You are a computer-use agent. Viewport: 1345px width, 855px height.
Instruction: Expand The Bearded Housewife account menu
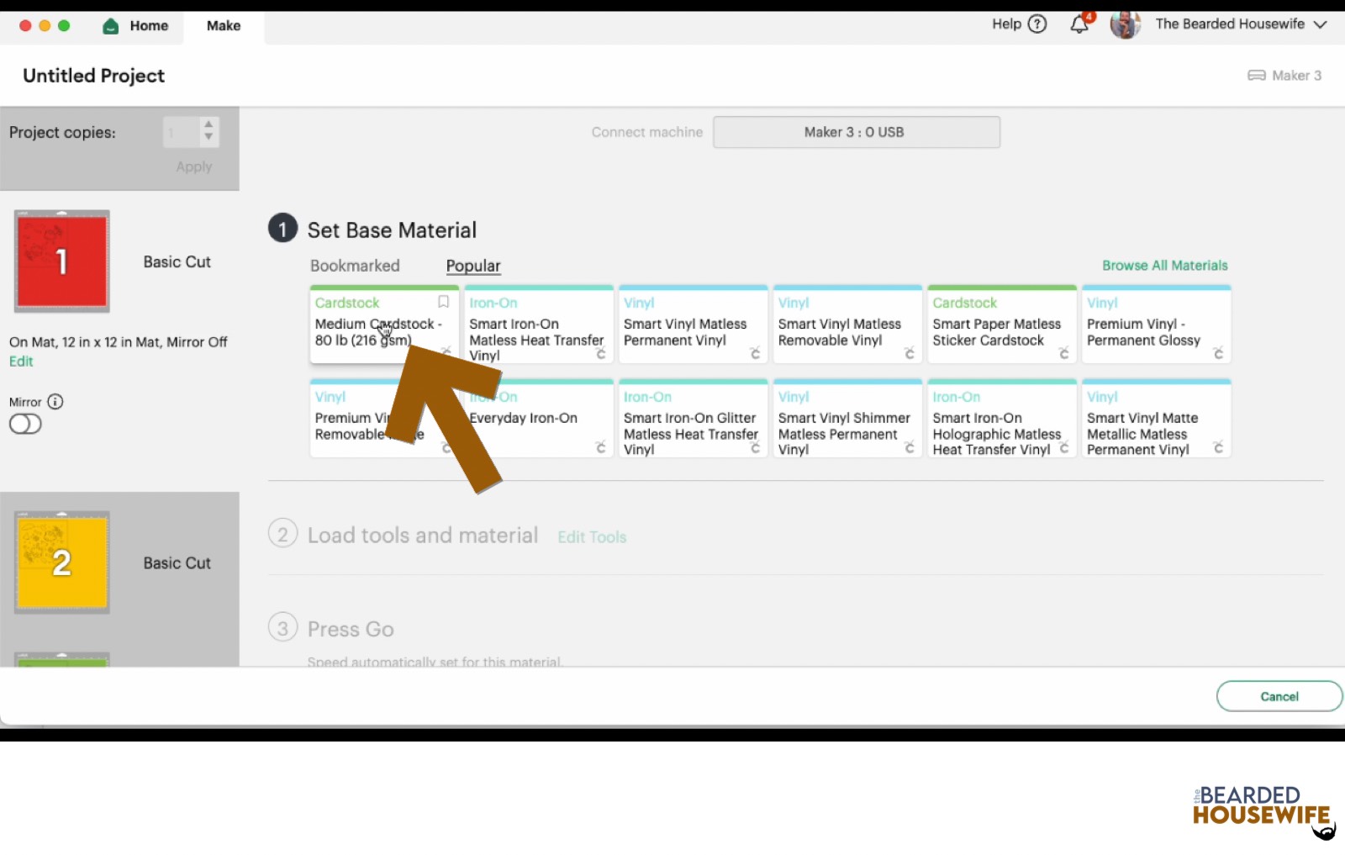tap(1240, 24)
